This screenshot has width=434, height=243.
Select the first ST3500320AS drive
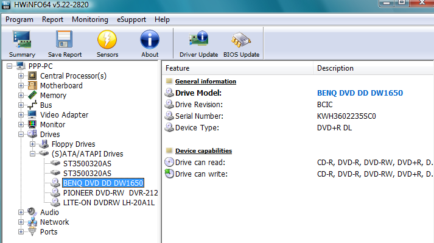87,163
